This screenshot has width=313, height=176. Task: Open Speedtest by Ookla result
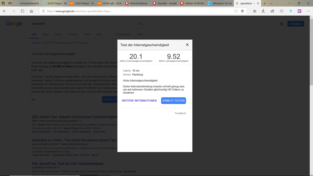(x=74, y=140)
